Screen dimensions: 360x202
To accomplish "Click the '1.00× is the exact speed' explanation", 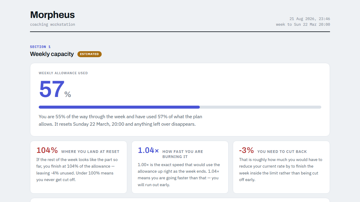I will tap(179, 175).
